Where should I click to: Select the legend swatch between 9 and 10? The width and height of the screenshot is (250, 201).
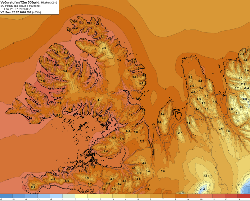click(194, 196)
